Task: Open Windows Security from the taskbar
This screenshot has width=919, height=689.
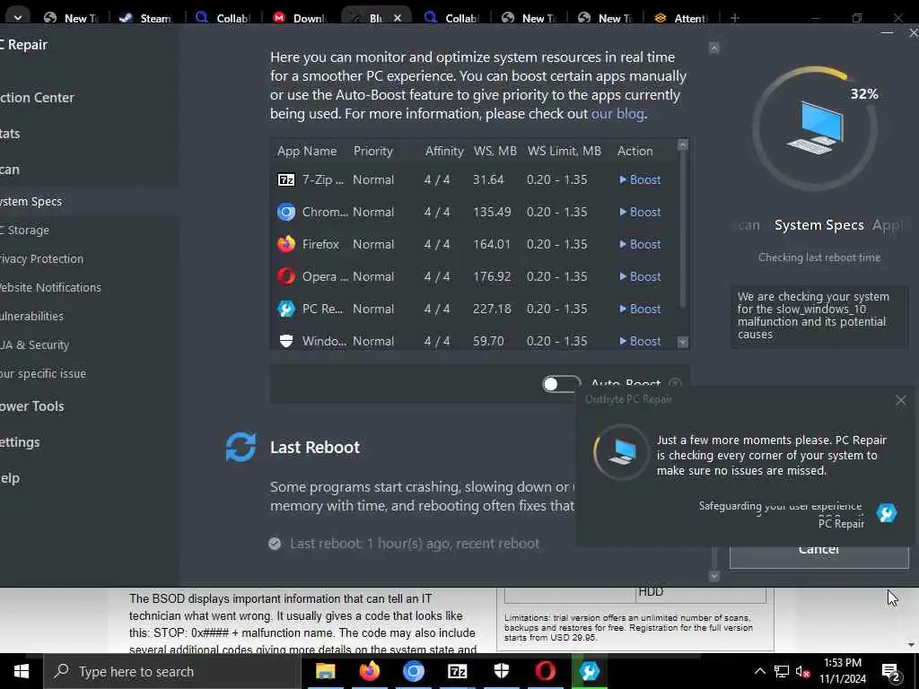Action: 501,671
